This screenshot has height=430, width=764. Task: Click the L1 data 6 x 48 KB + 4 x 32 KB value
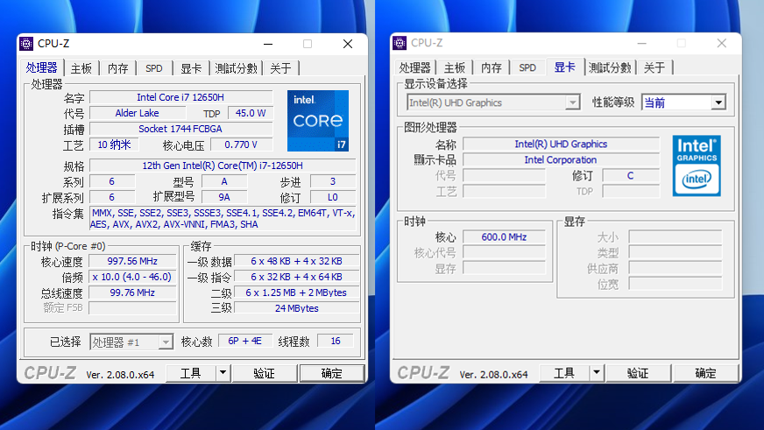(x=297, y=261)
